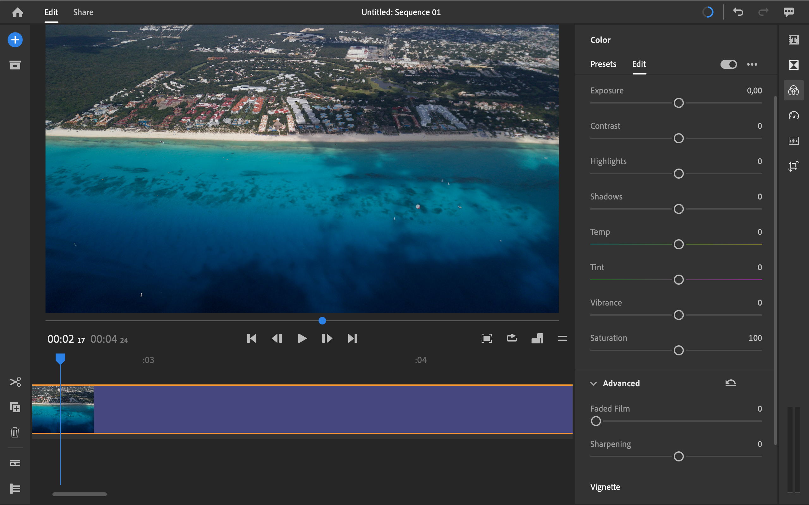Toggle loop playback button
The width and height of the screenshot is (809, 505).
pyautogui.click(x=512, y=338)
